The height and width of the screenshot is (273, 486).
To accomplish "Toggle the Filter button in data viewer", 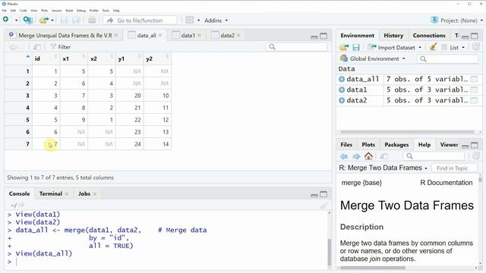I will [61, 47].
